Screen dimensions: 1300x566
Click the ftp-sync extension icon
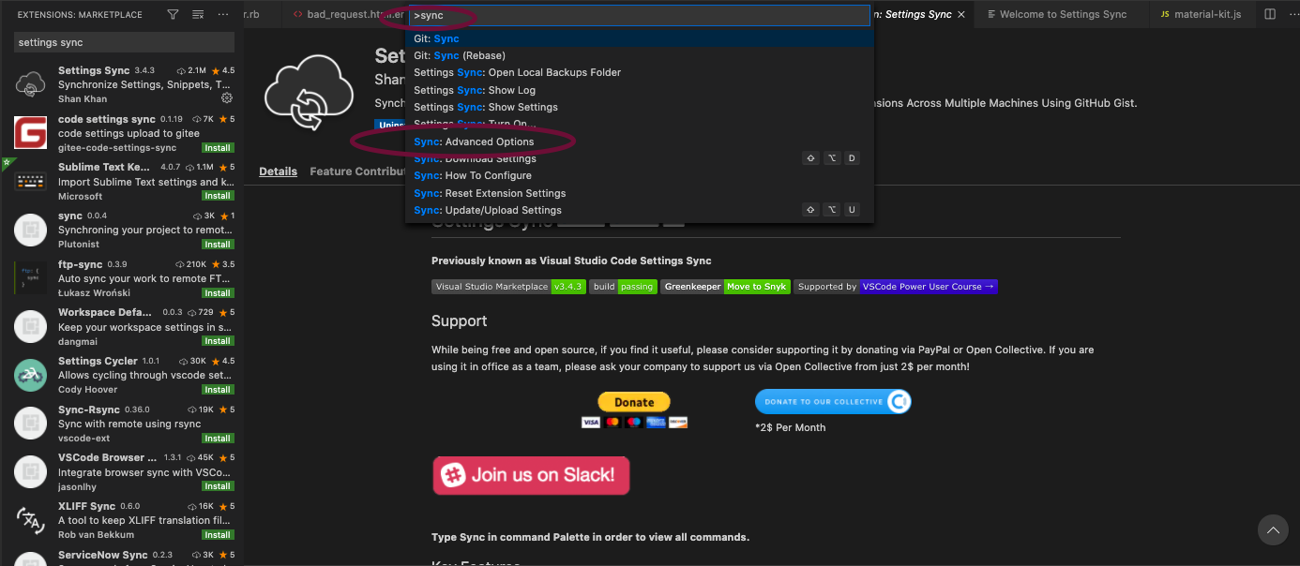(x=30, y=278)
